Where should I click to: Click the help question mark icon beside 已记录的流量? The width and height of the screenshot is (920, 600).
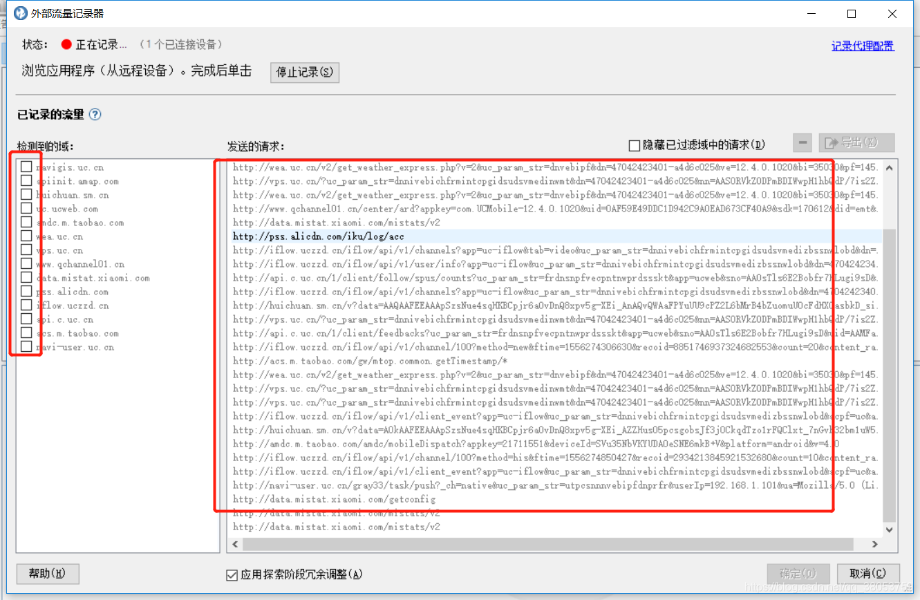point(95,114)
